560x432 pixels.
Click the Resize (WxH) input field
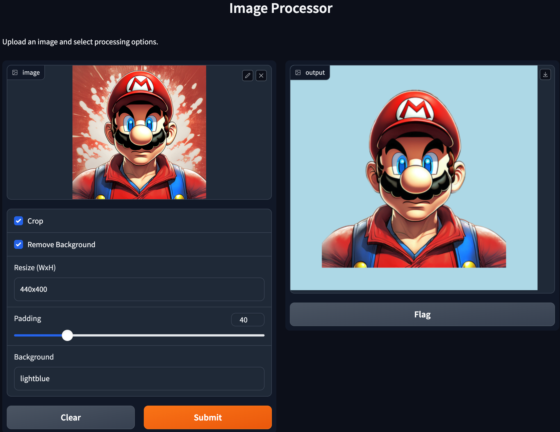click(139, 289)
